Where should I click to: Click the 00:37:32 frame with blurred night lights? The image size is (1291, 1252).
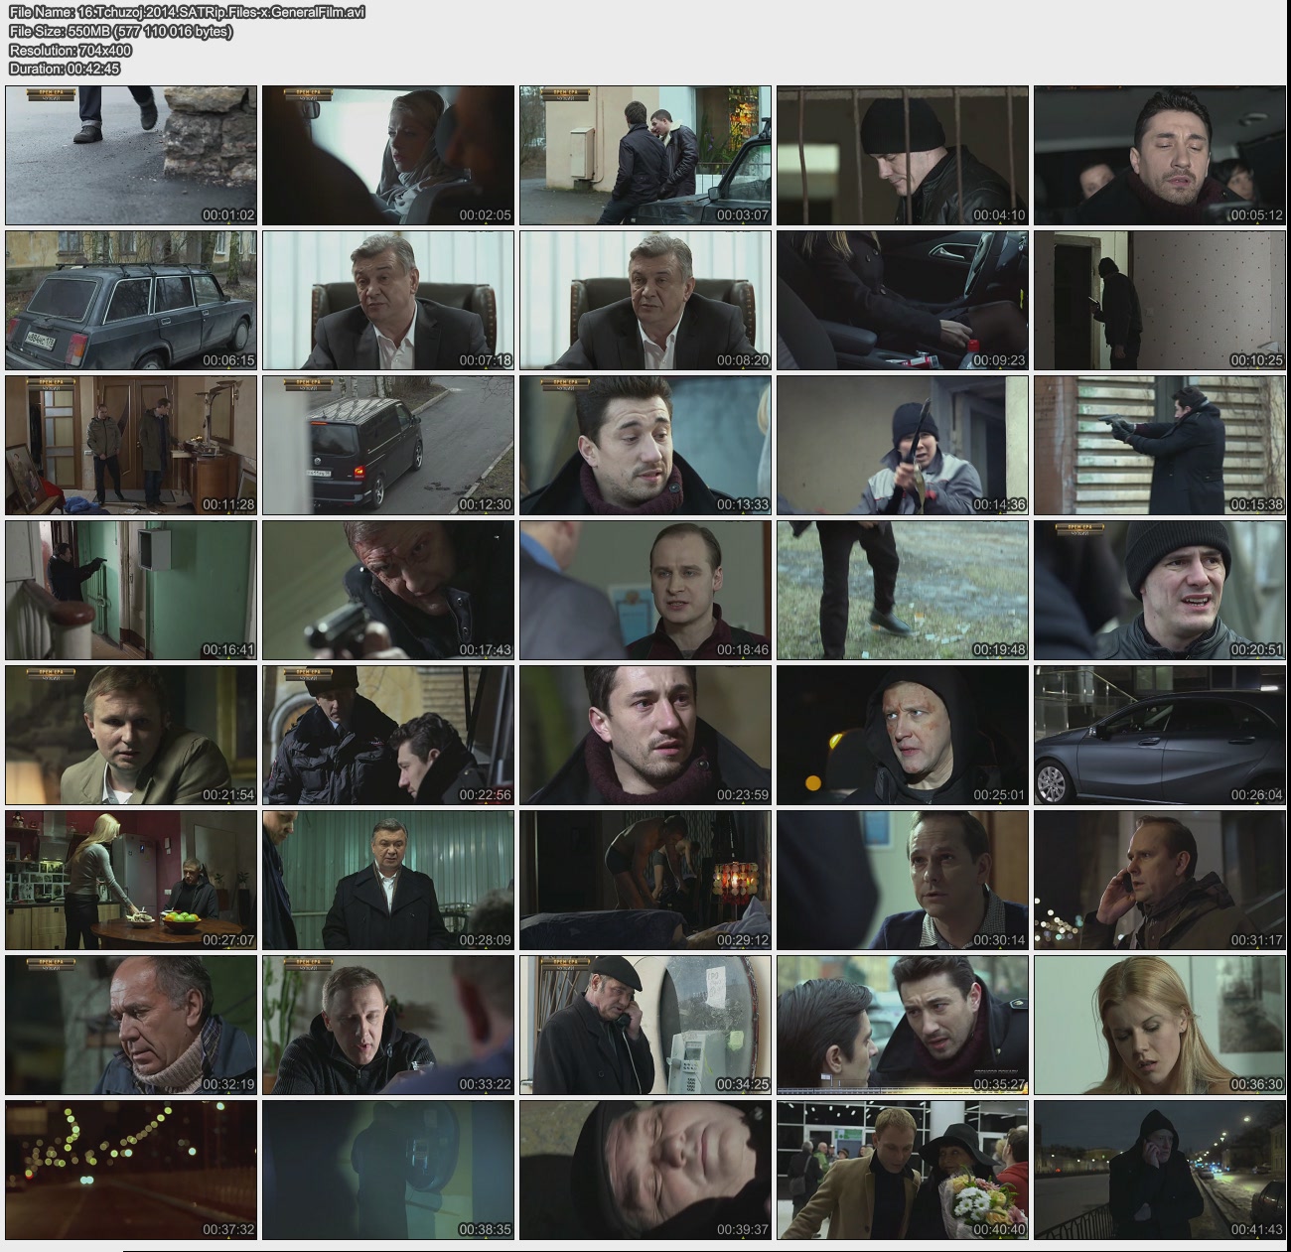pos(131,1170)
